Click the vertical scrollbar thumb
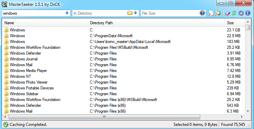This screenshot has width=254, height=129. point(248,27)
